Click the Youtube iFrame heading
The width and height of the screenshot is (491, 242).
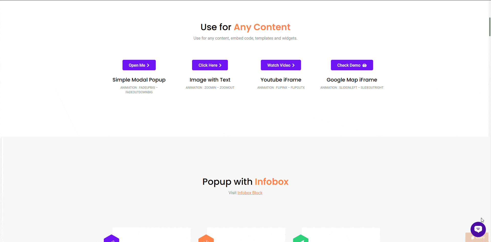point(281,80)
